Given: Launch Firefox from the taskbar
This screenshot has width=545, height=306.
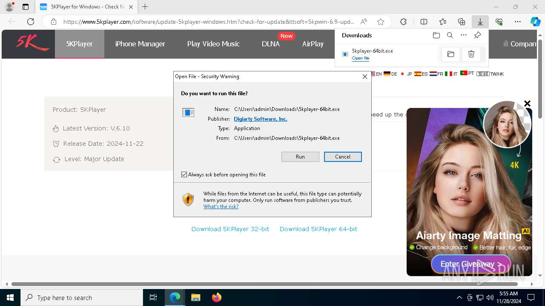Looking at the screenshot, I should (x=217, y=297).
